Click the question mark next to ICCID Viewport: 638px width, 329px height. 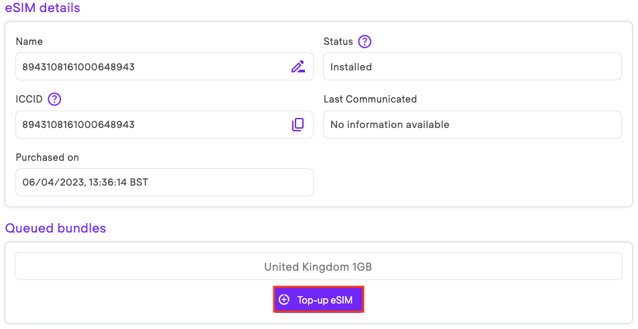[x=55, y=99]
